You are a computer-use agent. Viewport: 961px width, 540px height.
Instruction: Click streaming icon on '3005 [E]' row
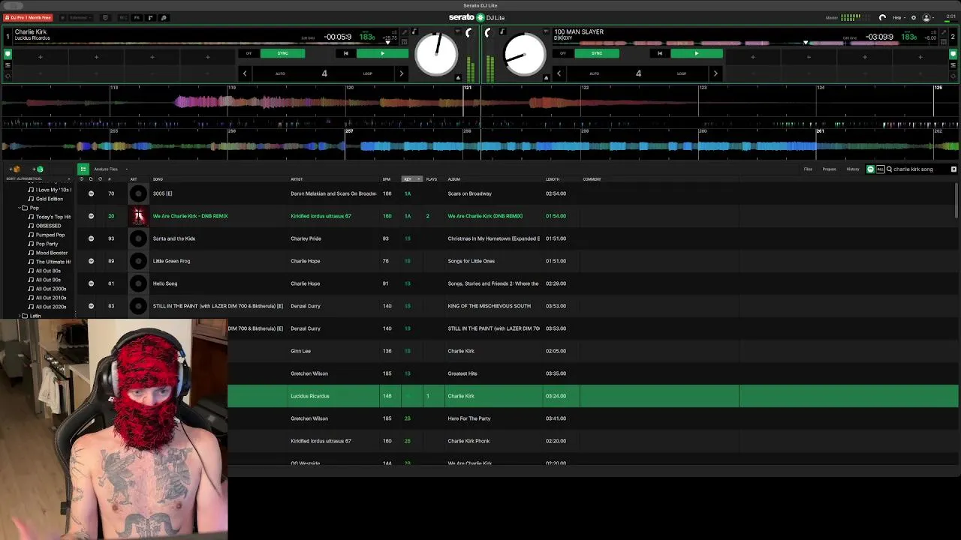[91, 193]
